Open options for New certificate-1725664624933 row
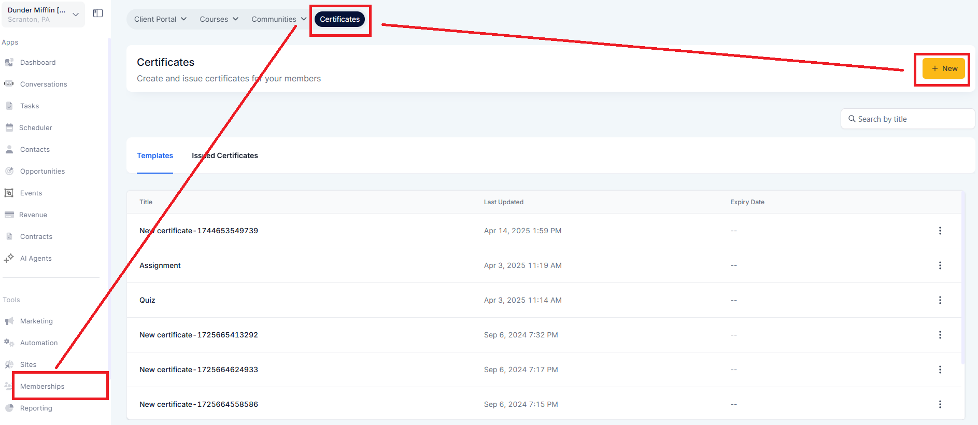Screen dimensions: 978x425 point(940,370)
